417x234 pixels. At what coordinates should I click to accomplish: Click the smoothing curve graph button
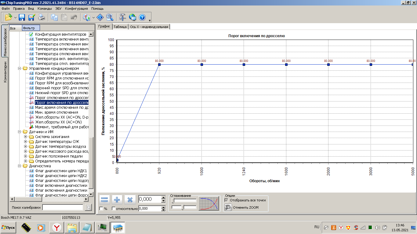point(209,204)
